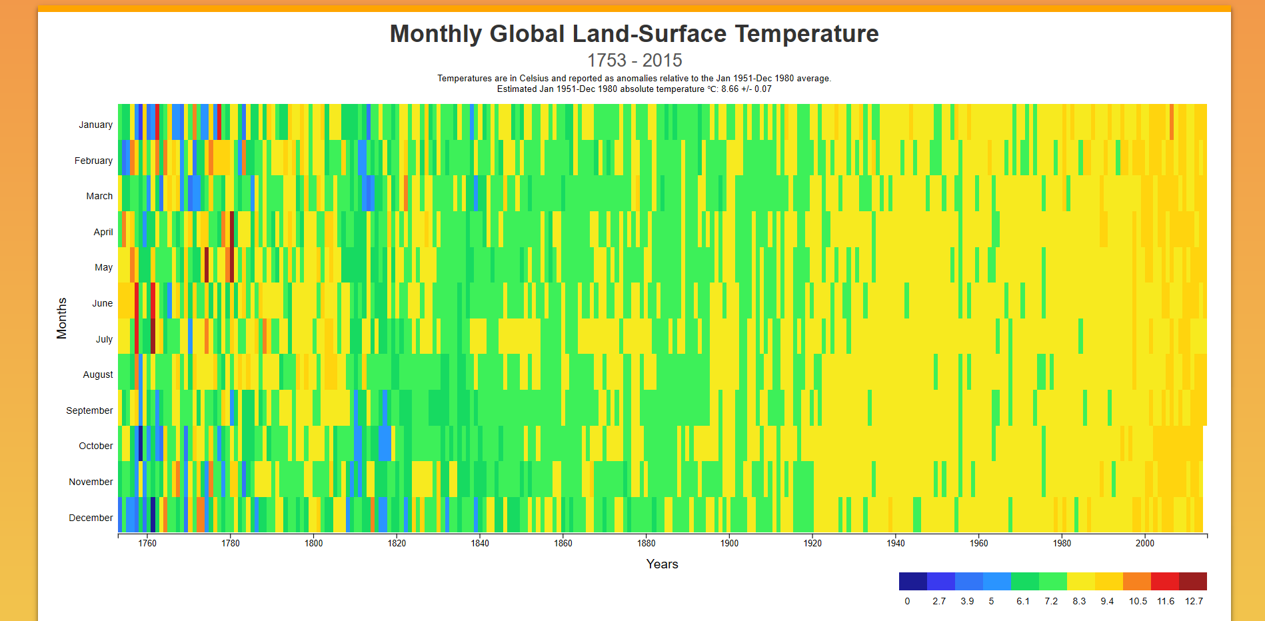Click the June row label
1265x621 pixels.
coord(102,303)
